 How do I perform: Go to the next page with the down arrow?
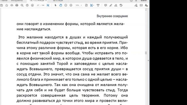pyautogui.click(x=32, y=5)
